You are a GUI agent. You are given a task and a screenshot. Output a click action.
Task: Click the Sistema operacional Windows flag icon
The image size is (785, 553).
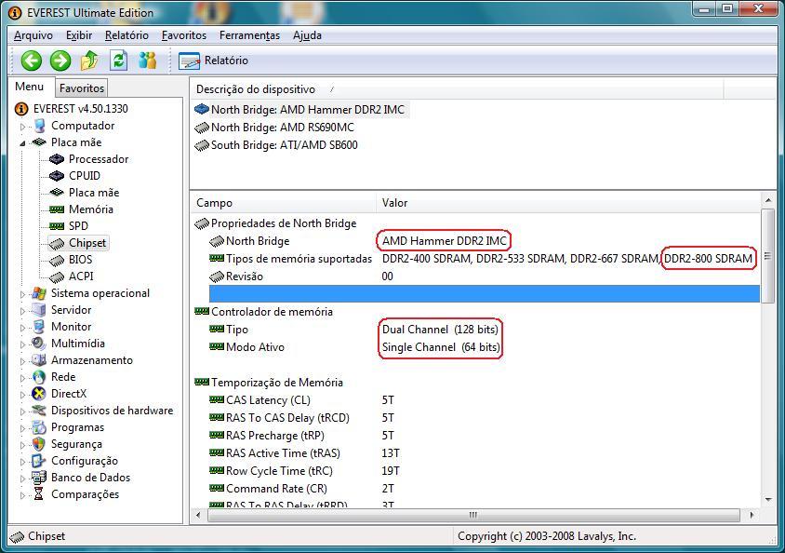(39, 293)
